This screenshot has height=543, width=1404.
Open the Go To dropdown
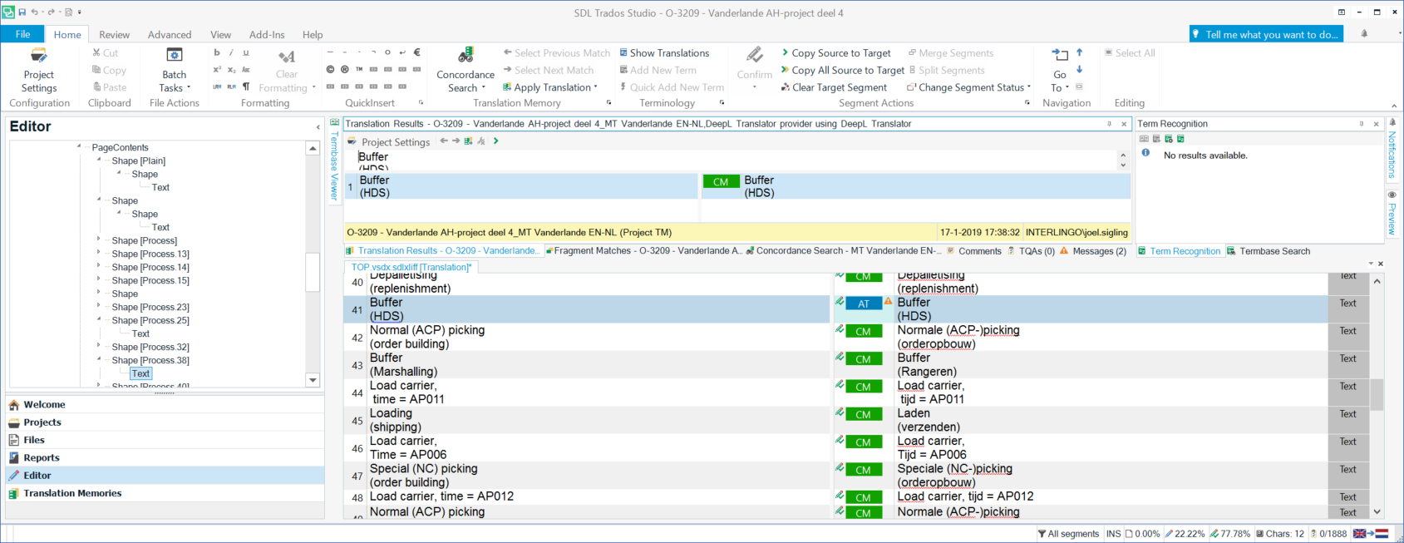tap(1060, 70)
